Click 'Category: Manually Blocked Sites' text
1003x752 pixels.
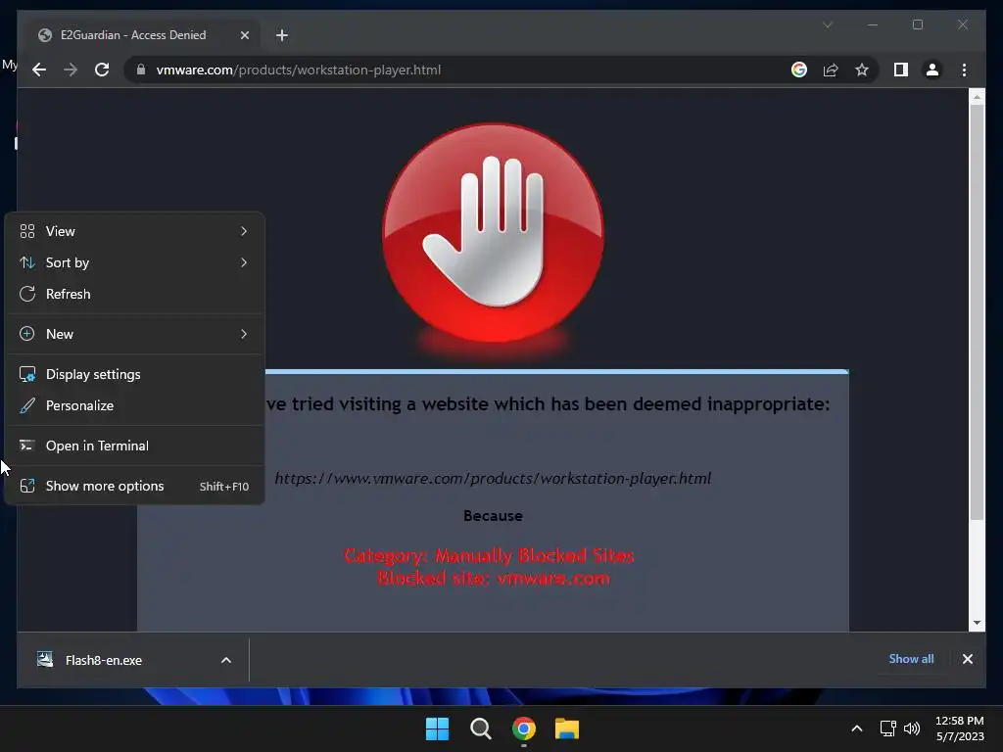click(x=490, y=556)
